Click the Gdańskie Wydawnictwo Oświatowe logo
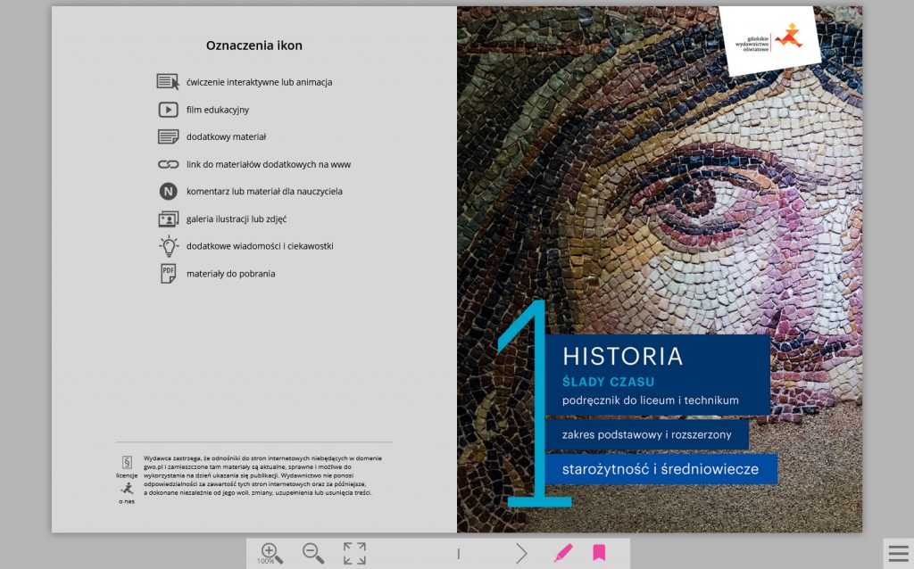The width and height of the screenshot is (914, 569). pos(769,39)
